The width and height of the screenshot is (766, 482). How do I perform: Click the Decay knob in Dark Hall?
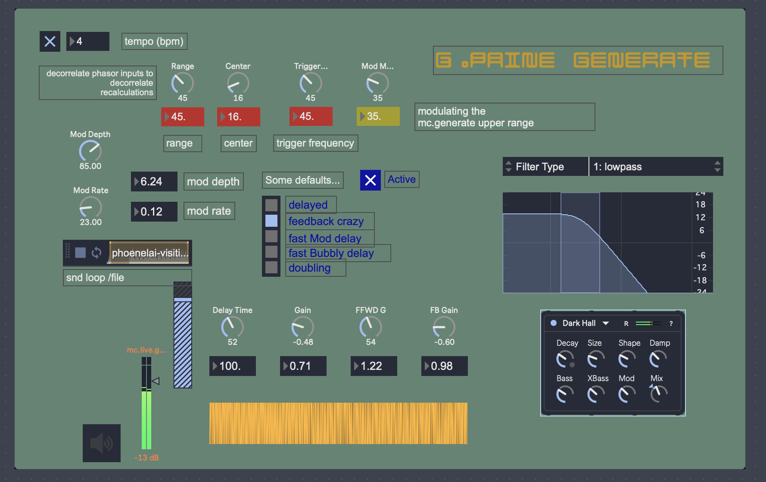(564, 359)
